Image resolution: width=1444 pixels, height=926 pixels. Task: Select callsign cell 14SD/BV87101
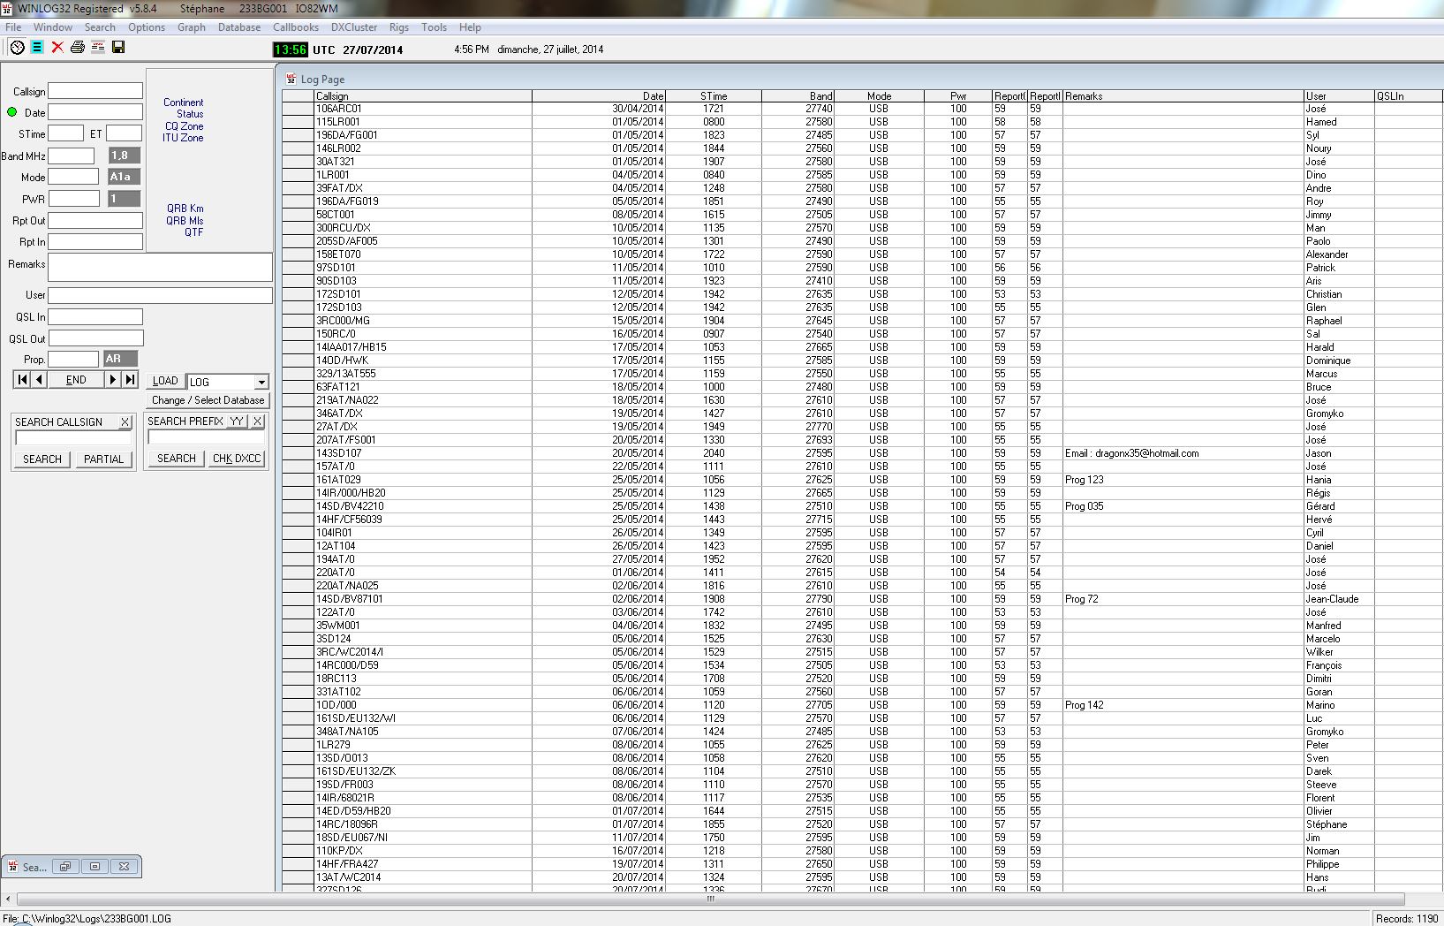(423, 599)
